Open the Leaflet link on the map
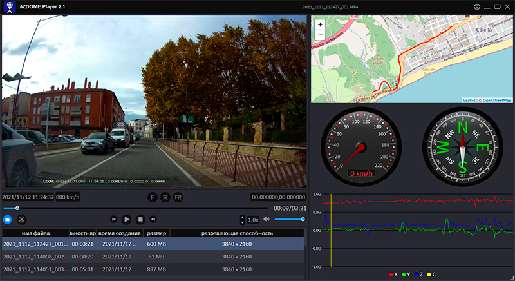Screen dimensions: 515x281 pyautogui.click(x=469, y=100)
